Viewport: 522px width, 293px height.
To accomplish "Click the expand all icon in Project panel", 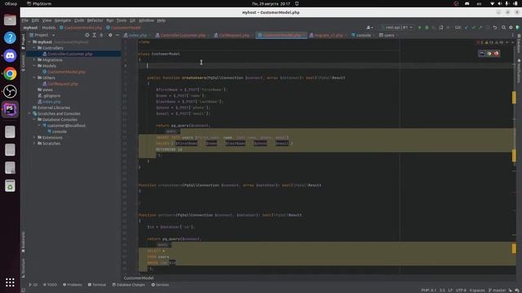I will 95,35.
